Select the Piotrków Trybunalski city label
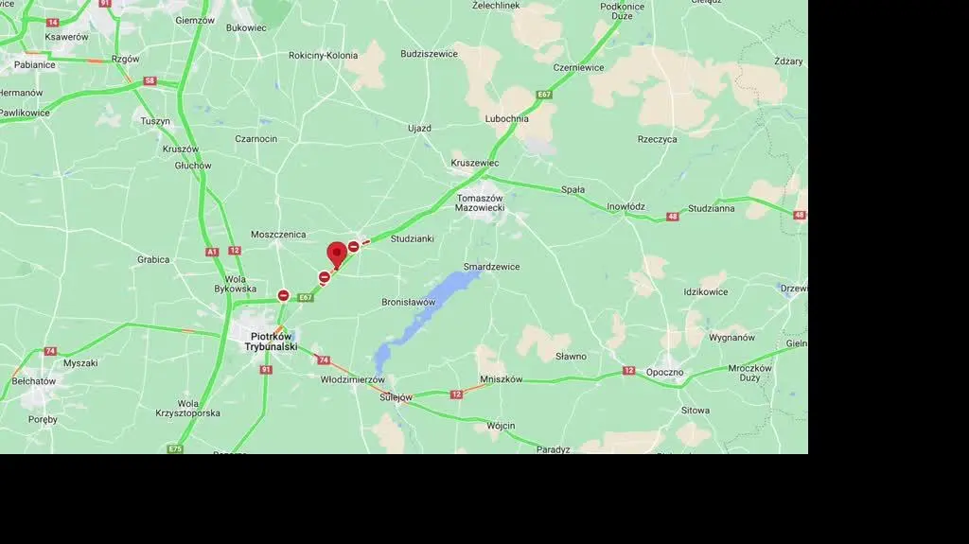Screen dimensions: 969x544 272,342
